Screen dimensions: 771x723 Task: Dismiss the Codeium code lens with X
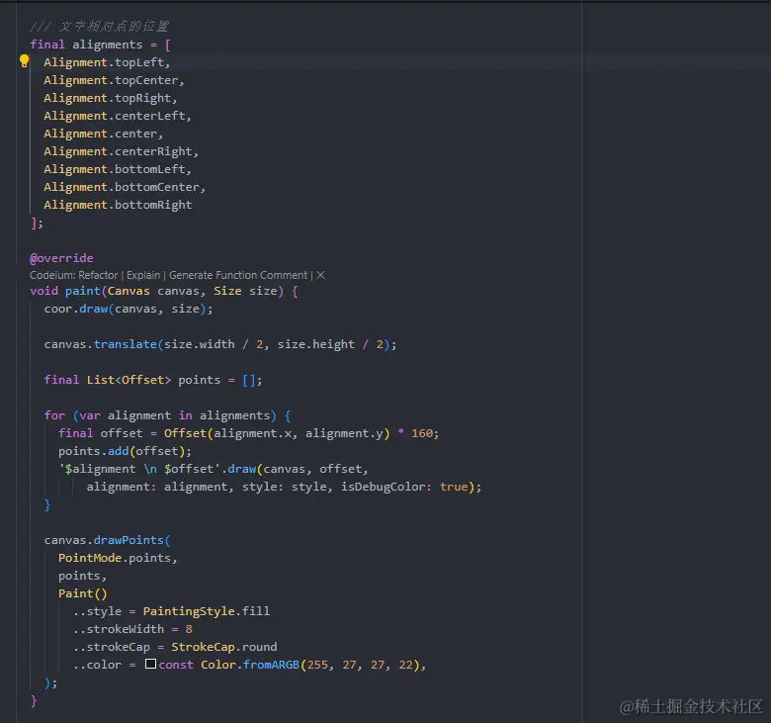(x=320, y=275)
